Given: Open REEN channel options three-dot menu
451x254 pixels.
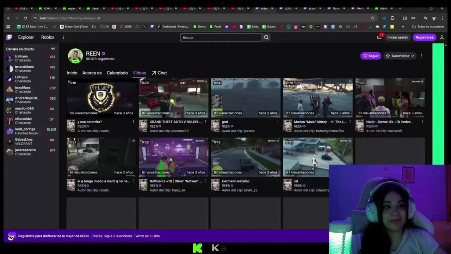Looking at the screenshot, I should tap(421, 56).
